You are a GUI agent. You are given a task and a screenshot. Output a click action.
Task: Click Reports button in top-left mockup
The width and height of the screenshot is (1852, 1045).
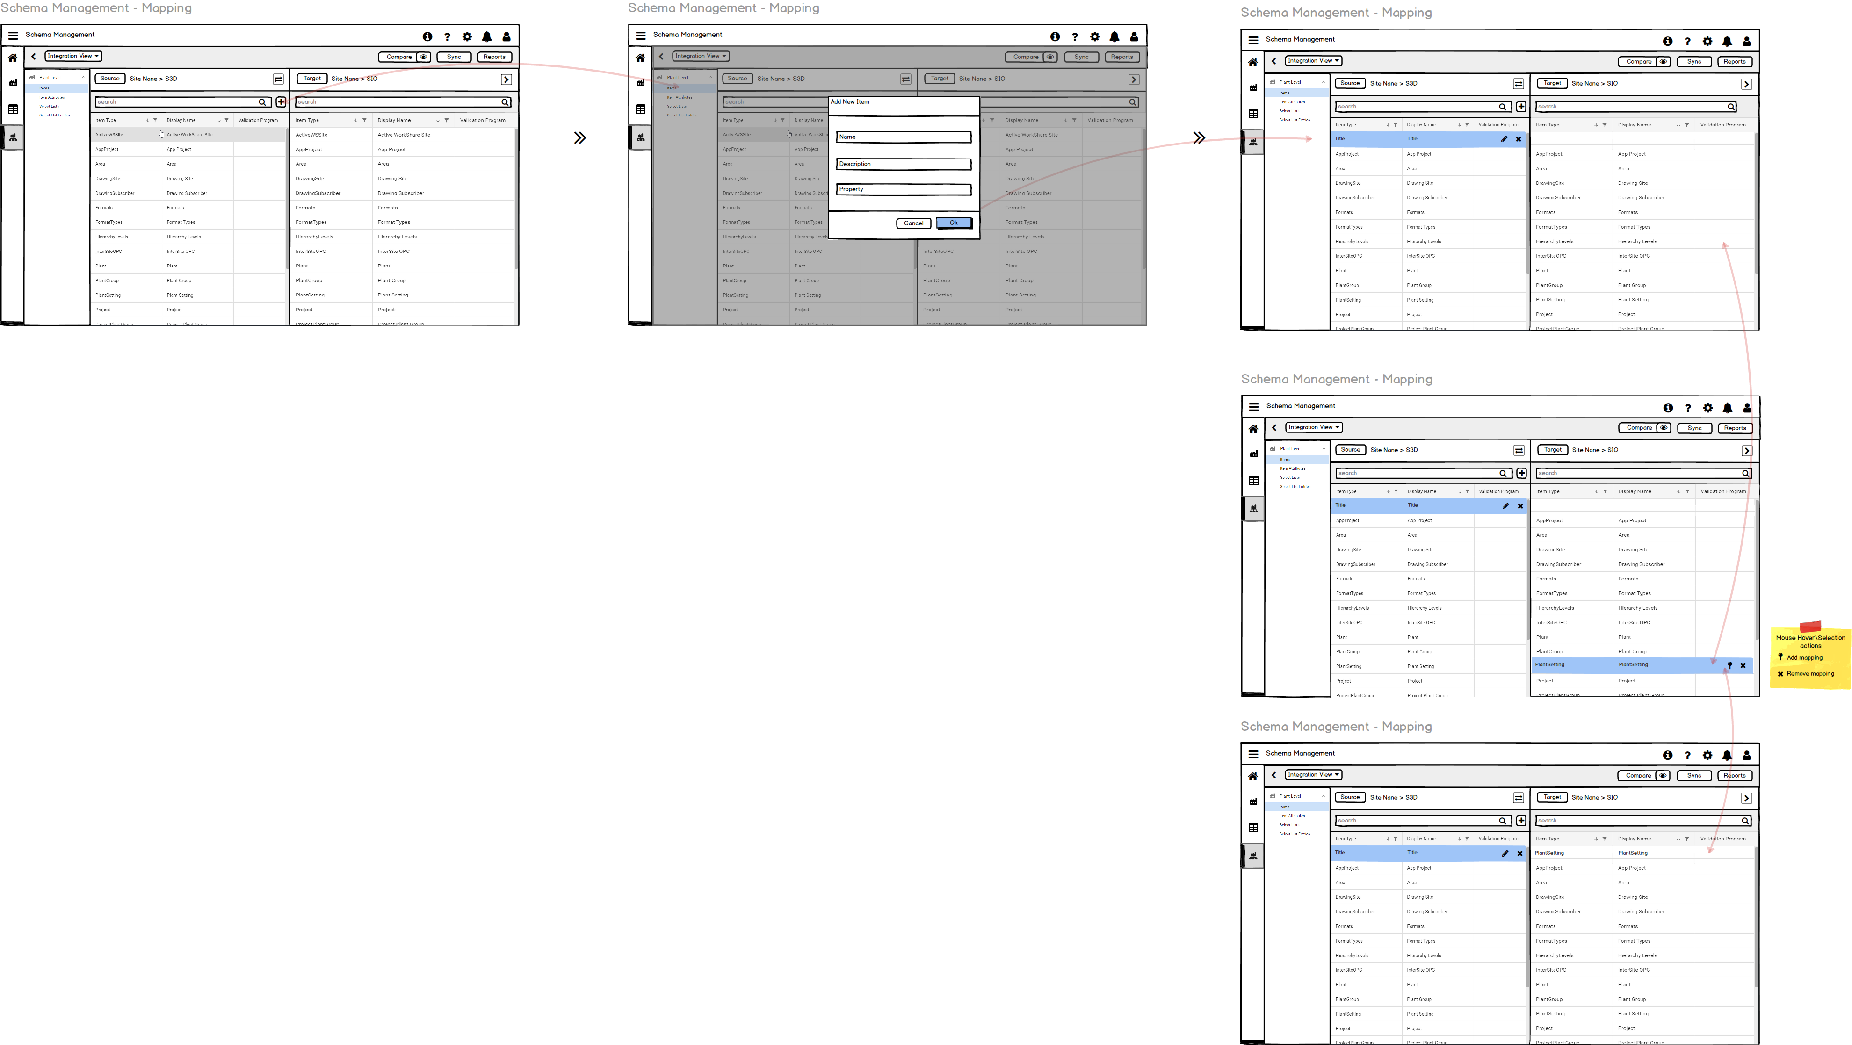click(x=495, y=57)
